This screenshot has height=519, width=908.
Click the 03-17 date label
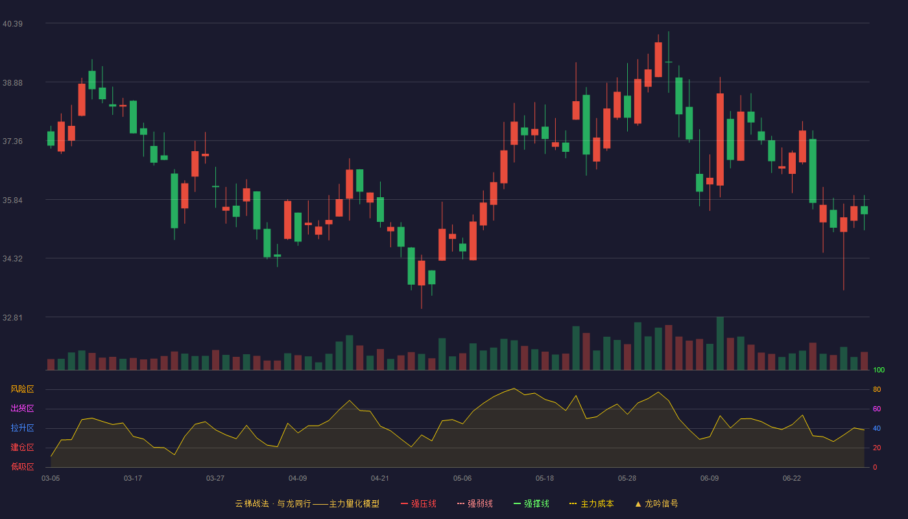[133, 478]
